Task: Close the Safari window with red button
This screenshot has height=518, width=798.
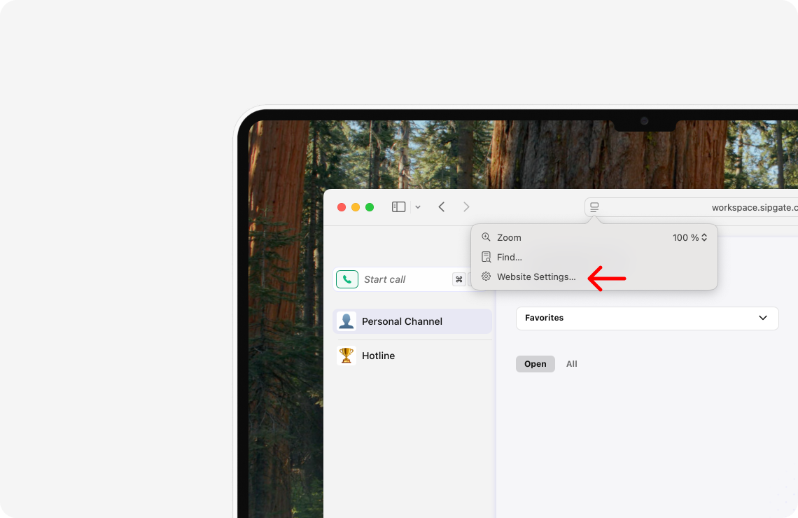Action: pyautogui.click(x=342, y=207)
